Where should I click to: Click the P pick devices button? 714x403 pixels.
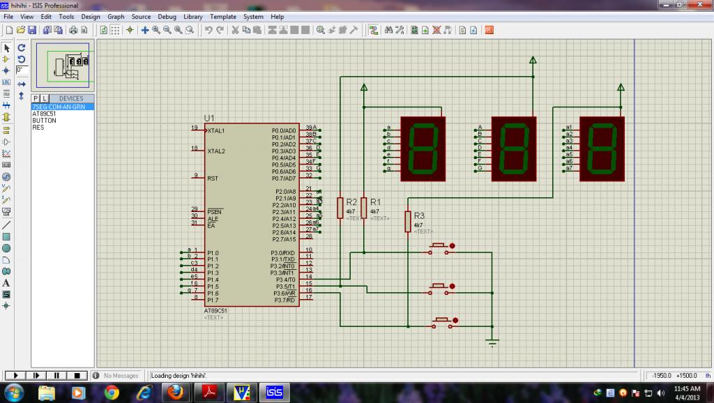36,98
